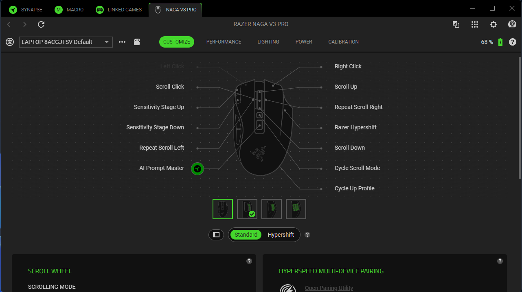Open the CALIBRATION section

(x=344, y=42)
